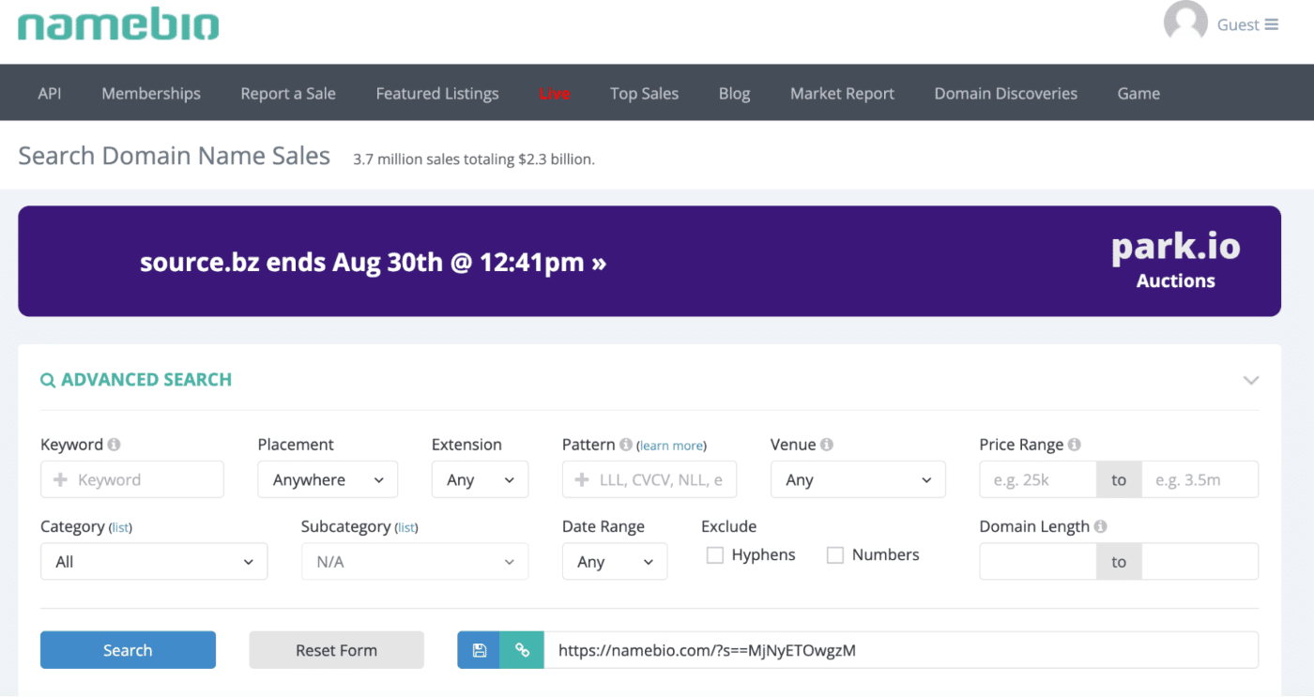Click the Pattern info icon
The height and width of the screenshot is (697, 1314).
625,444
